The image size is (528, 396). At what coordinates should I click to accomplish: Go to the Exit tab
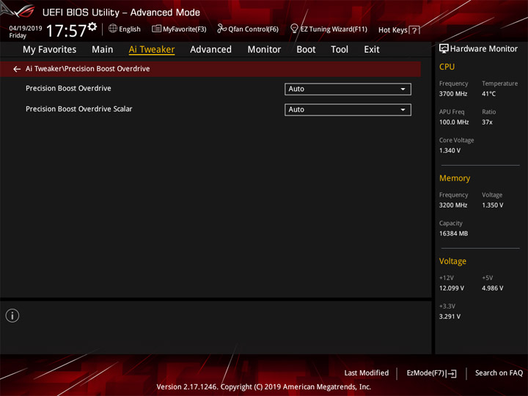371,50
